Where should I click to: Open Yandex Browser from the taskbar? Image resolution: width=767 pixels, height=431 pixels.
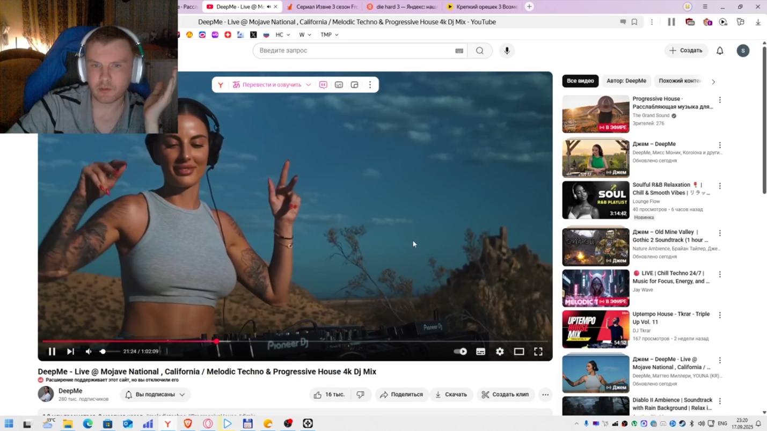point(168,423)
